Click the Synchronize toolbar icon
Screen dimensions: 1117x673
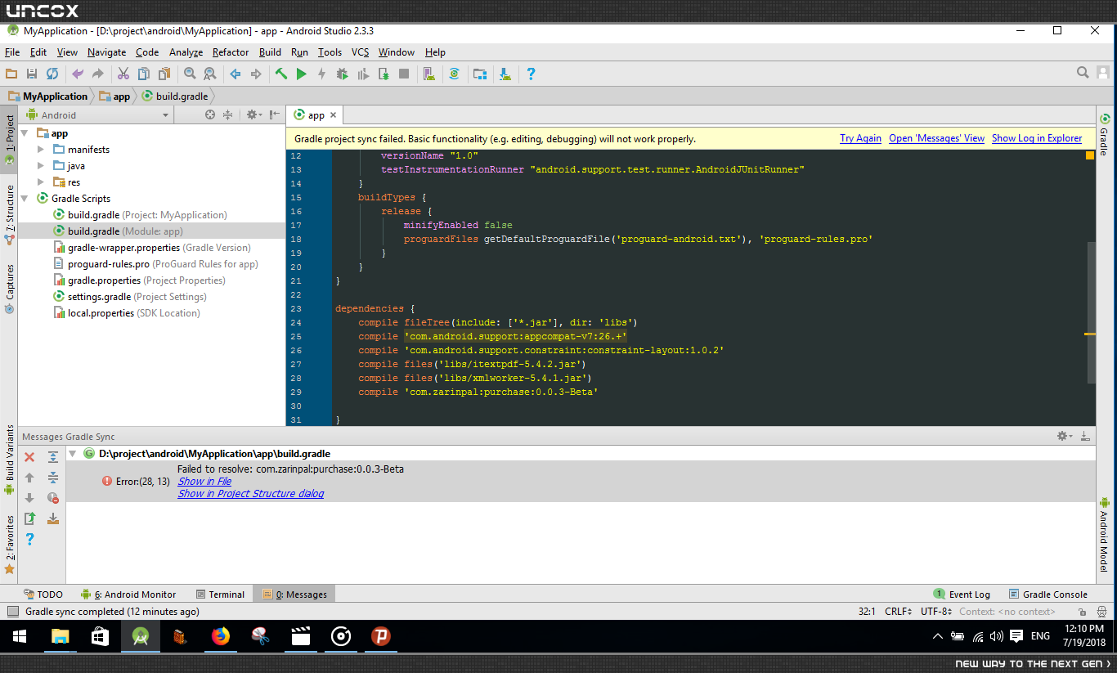(52, 74)
